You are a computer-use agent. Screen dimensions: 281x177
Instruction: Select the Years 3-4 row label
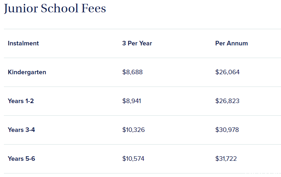[21, 130]
